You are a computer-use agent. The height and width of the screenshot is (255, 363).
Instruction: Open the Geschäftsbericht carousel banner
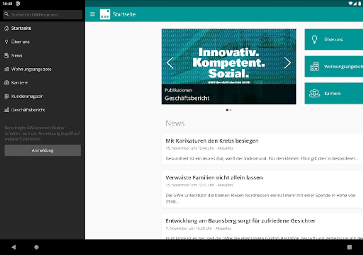tap(229, 66)
